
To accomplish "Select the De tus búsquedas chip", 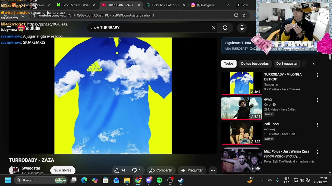I will [255, 64].
